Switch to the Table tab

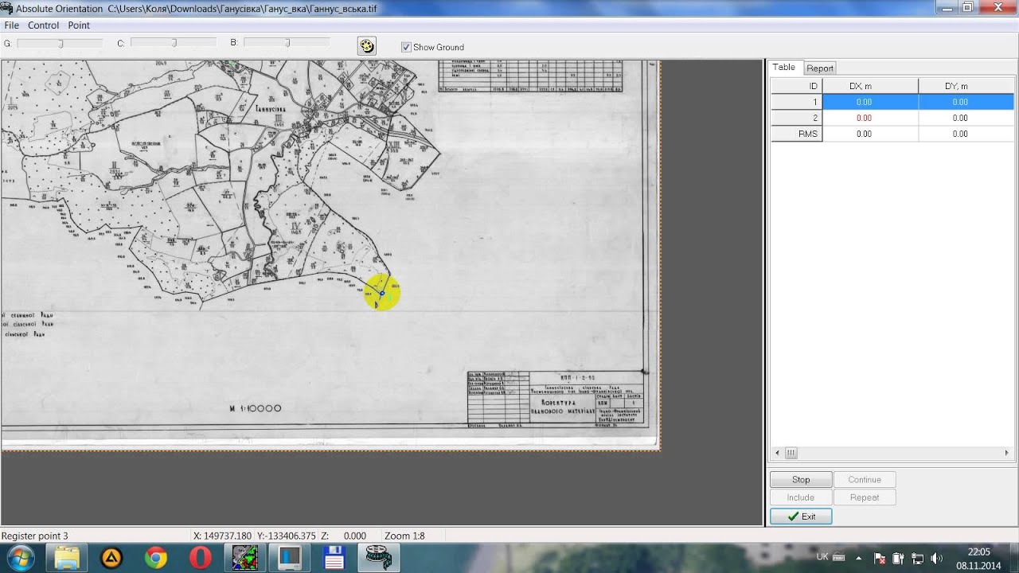(x=784, y=68)
